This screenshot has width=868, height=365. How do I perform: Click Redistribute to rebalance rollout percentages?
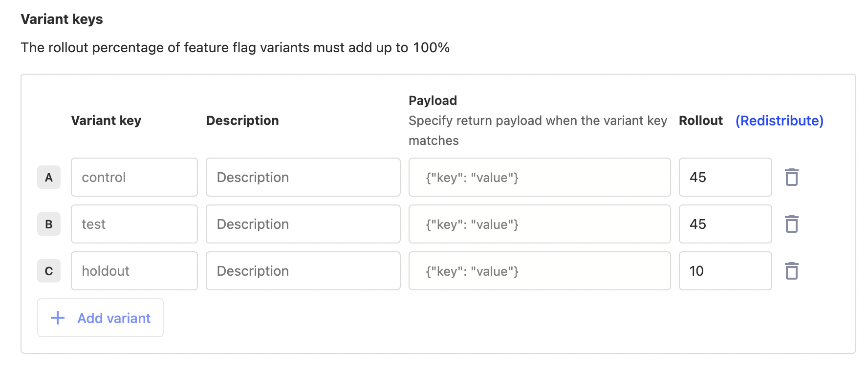pyautogui.click(x=779, y=121)
